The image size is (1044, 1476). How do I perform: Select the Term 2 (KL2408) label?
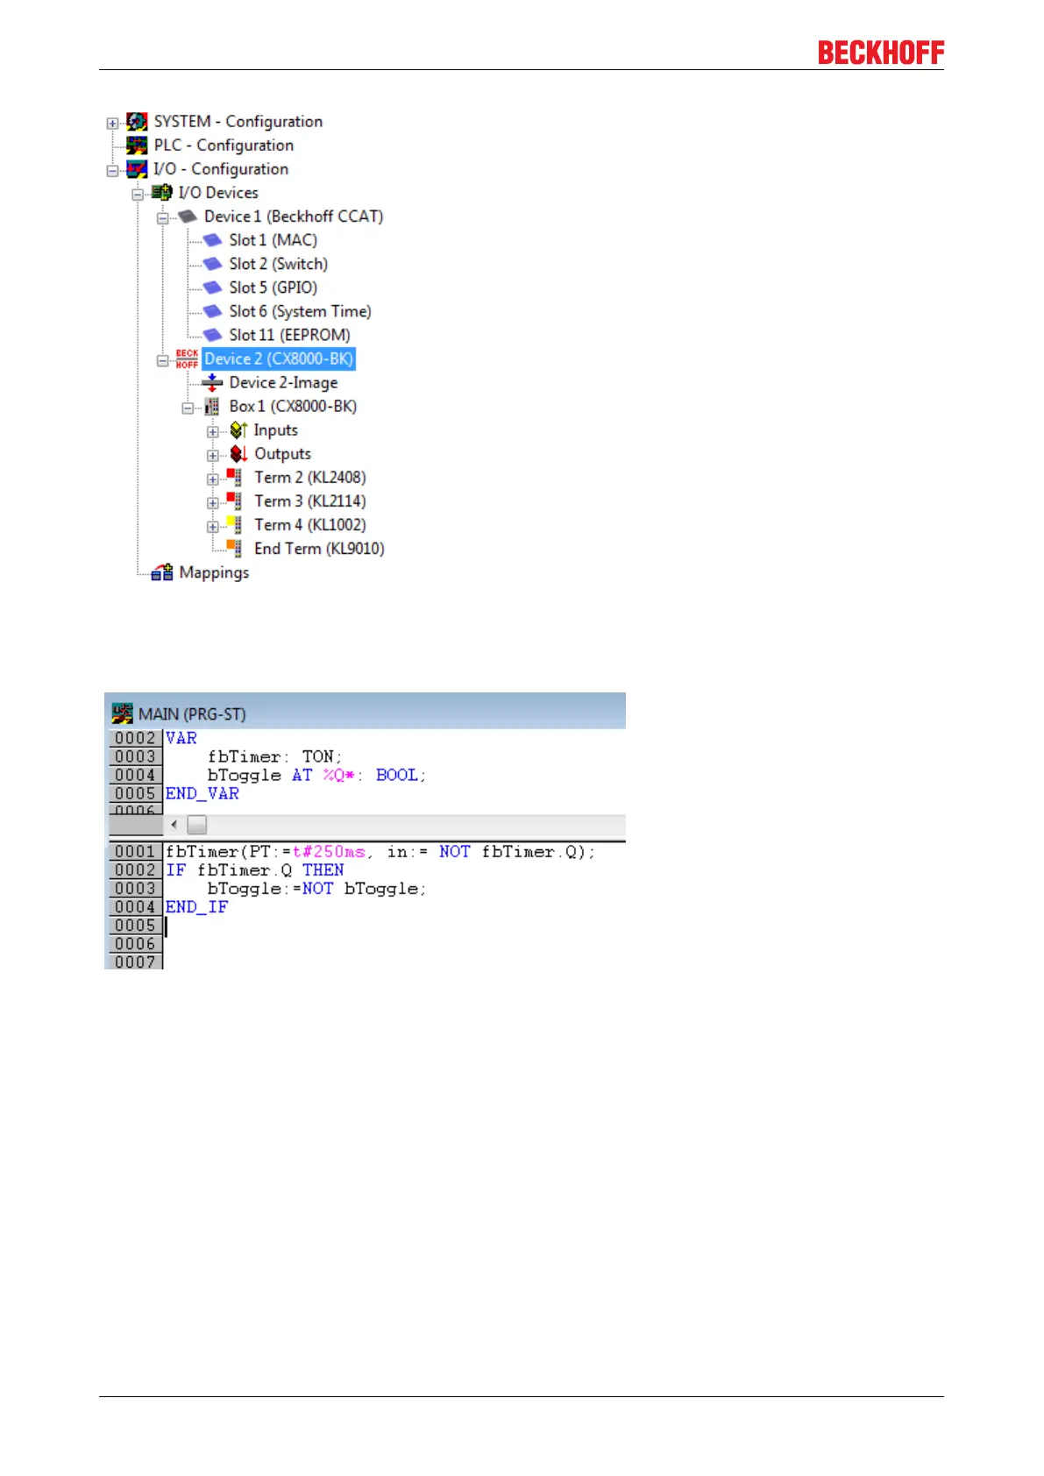coord(310,478)
